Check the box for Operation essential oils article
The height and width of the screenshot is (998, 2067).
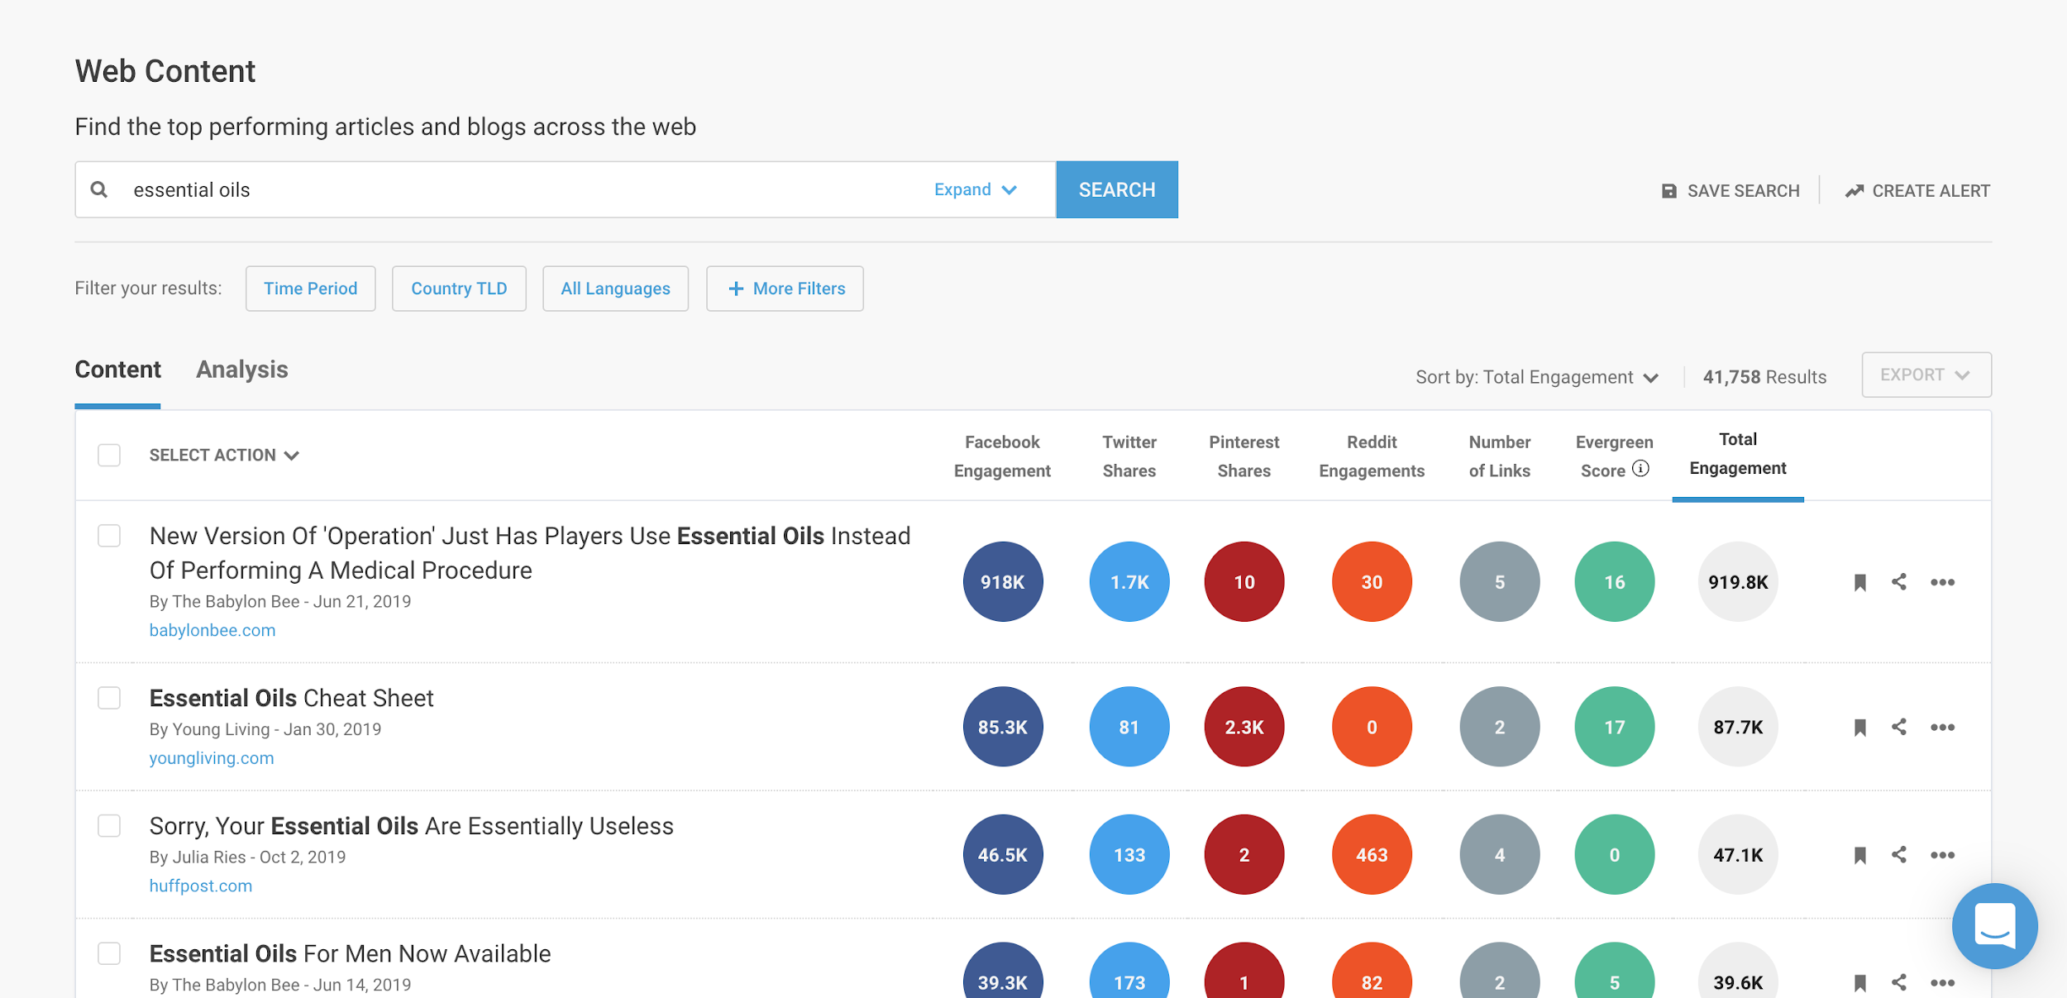pos(109,536)
